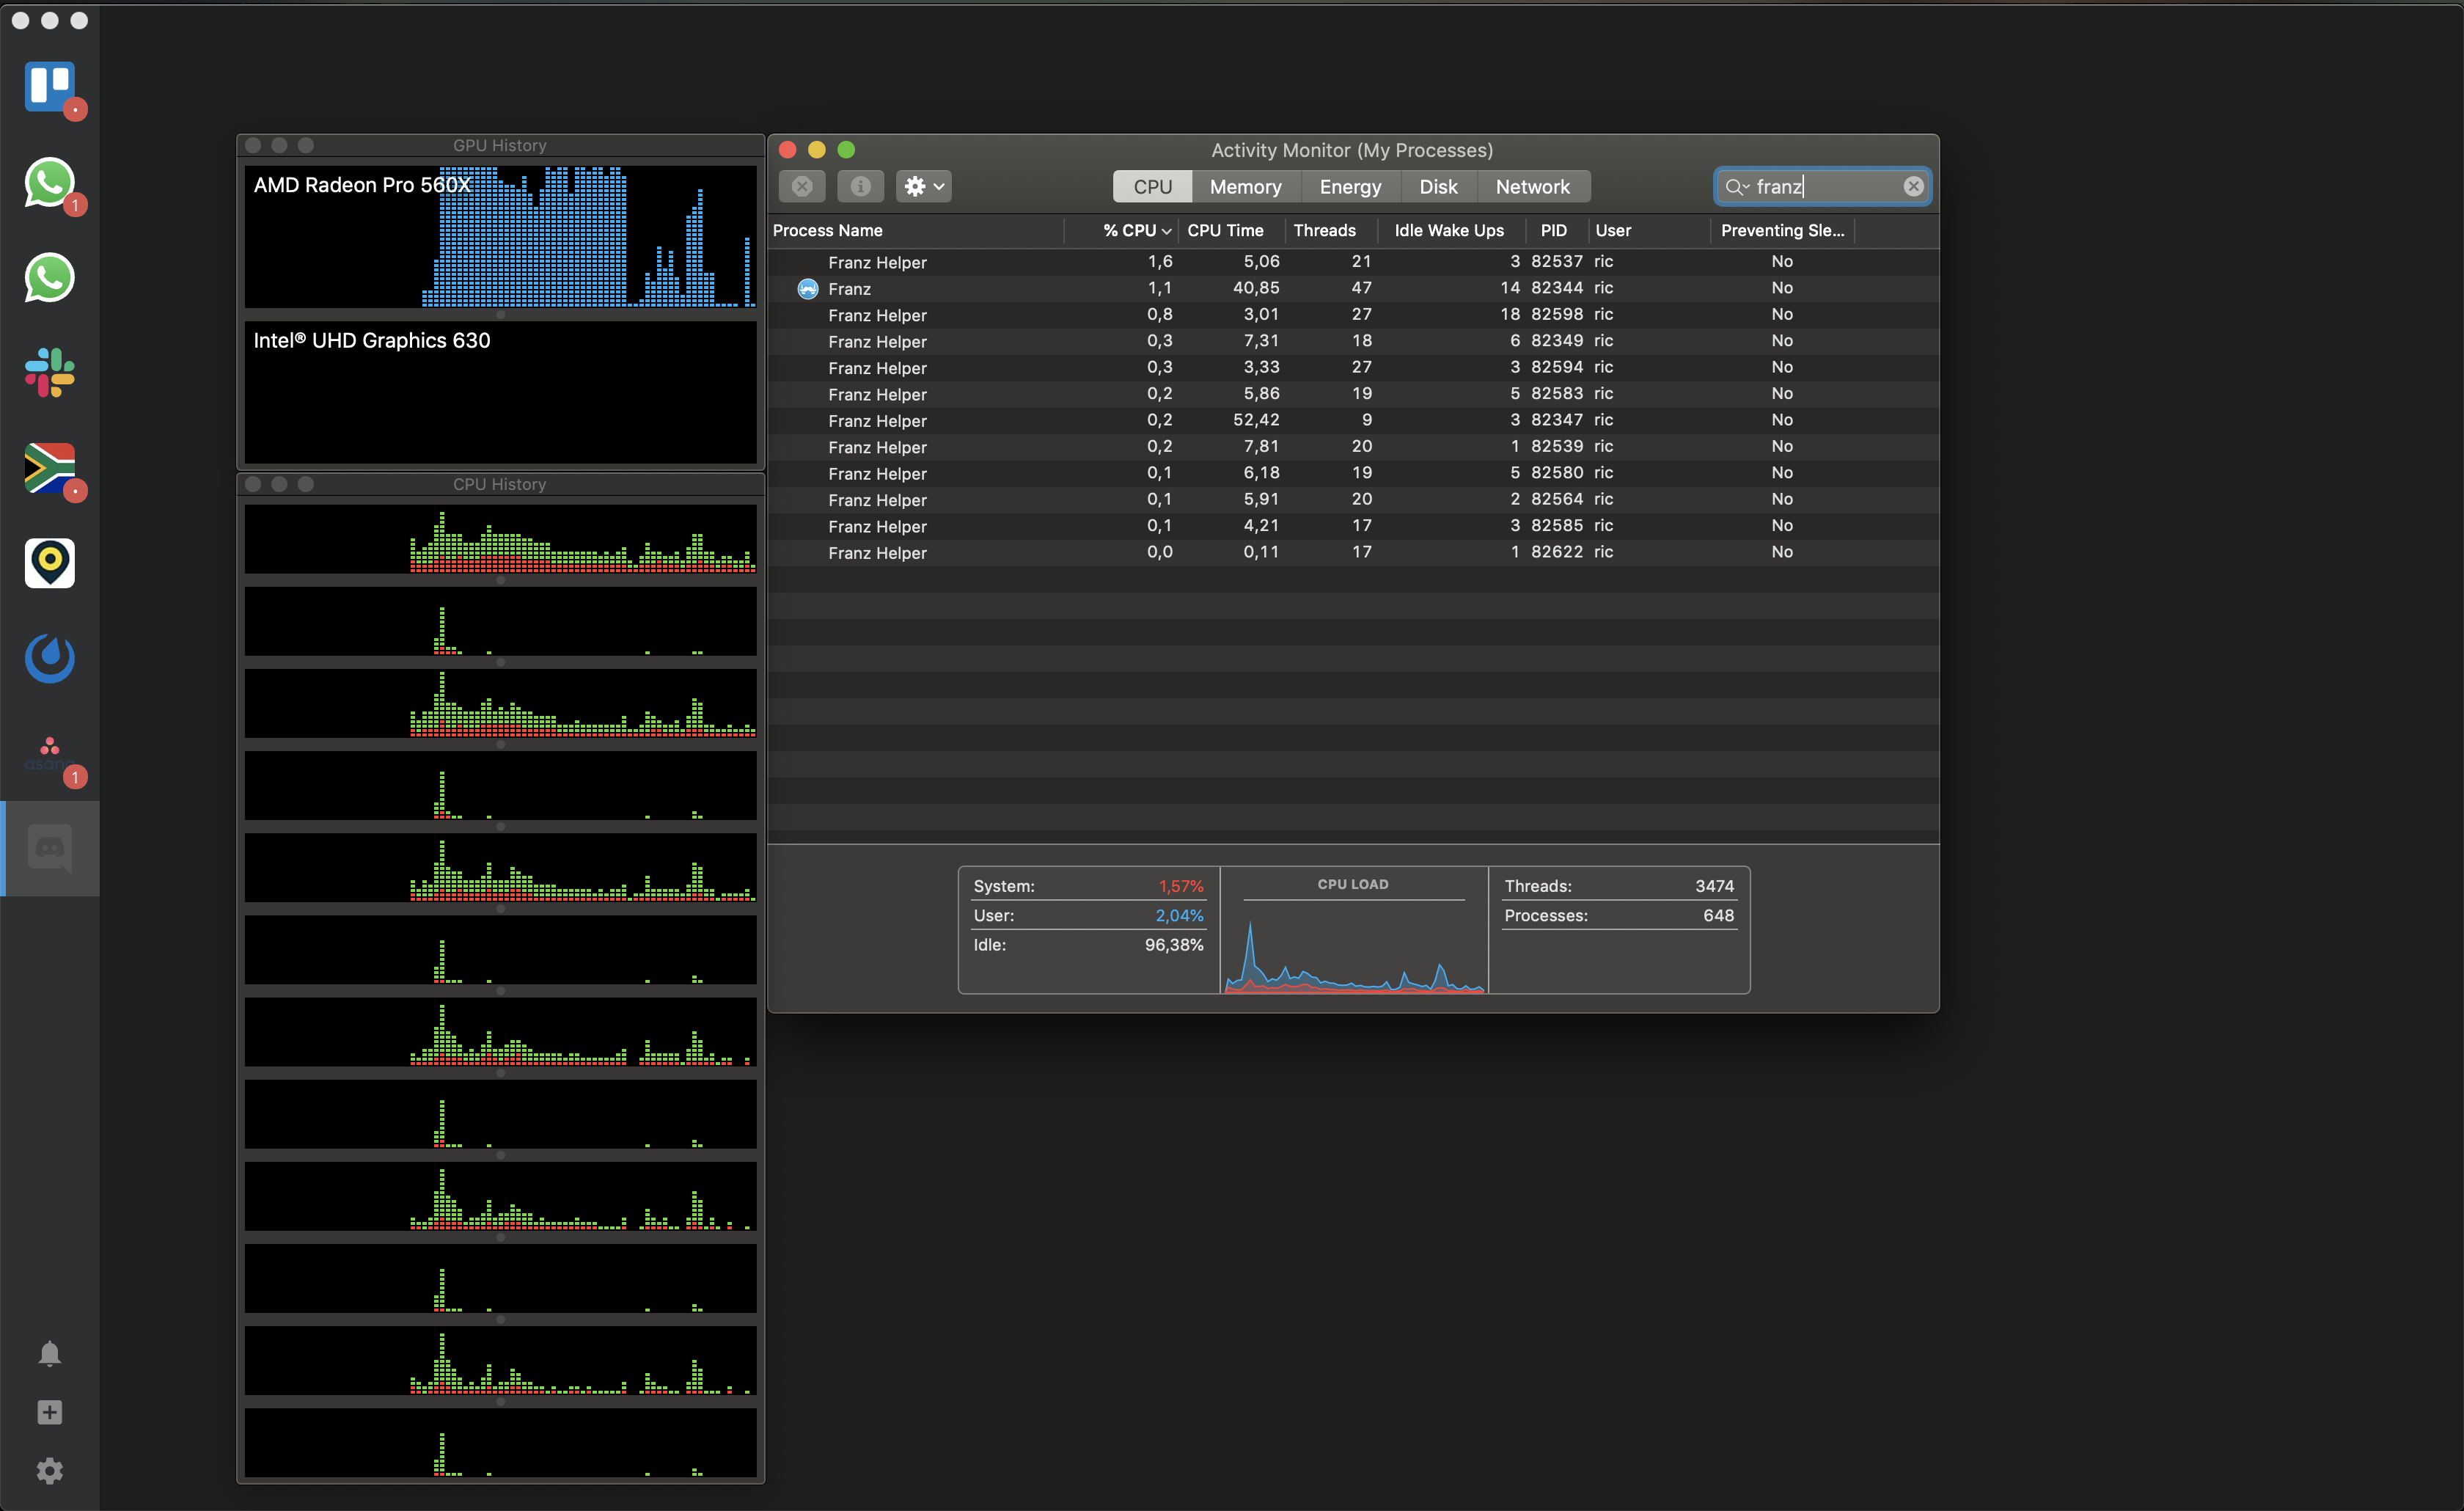Screen dimensions: 2464x1511
Task: Select the Franz Helper row with PID 82347
Action: pyautogui.click(x=1353, y=420)
